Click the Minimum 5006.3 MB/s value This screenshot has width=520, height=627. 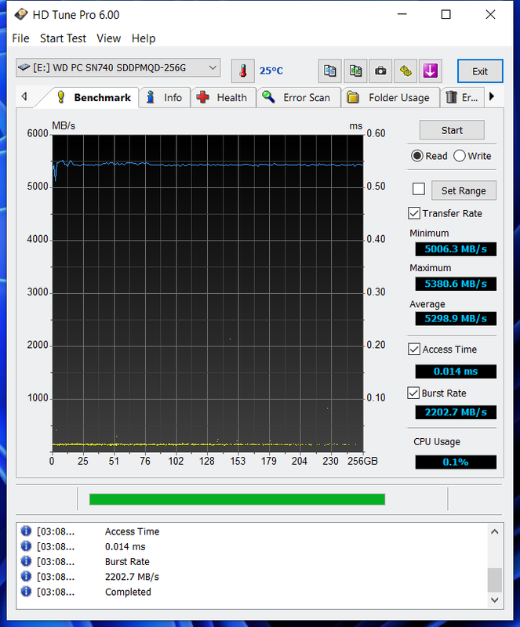(x=456, y=249)
